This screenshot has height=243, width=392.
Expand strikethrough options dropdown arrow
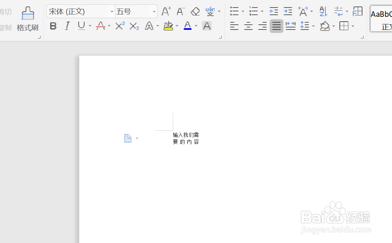[109, 26]
